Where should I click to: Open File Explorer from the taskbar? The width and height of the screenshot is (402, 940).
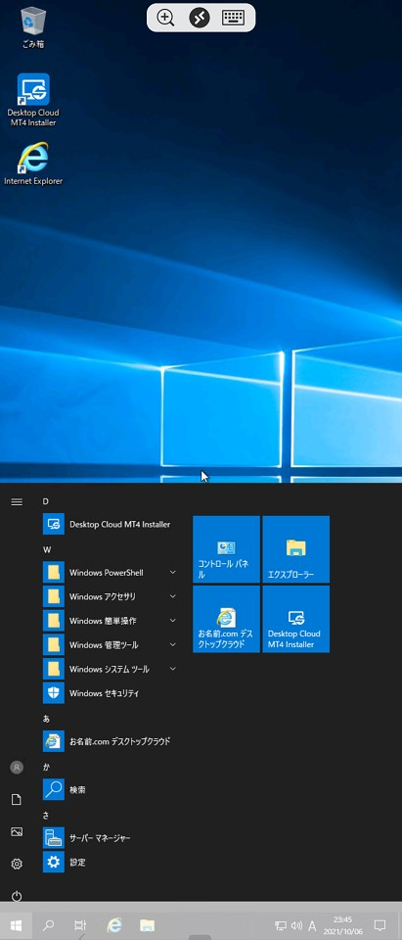(147, 925)
